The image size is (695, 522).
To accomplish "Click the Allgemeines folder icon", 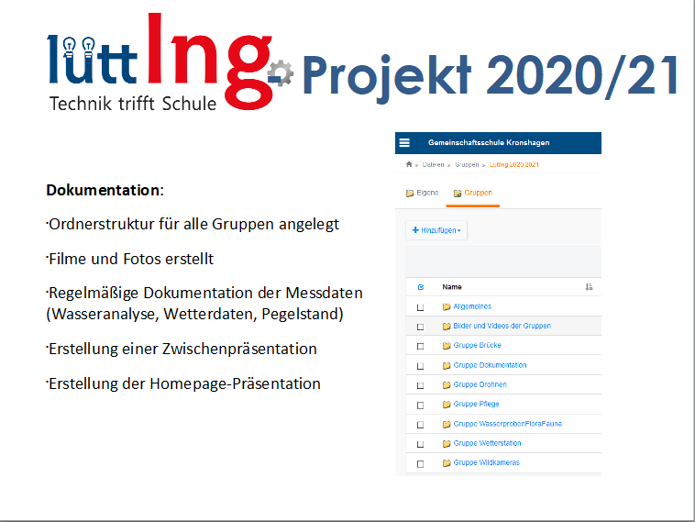I will [447, 306].
